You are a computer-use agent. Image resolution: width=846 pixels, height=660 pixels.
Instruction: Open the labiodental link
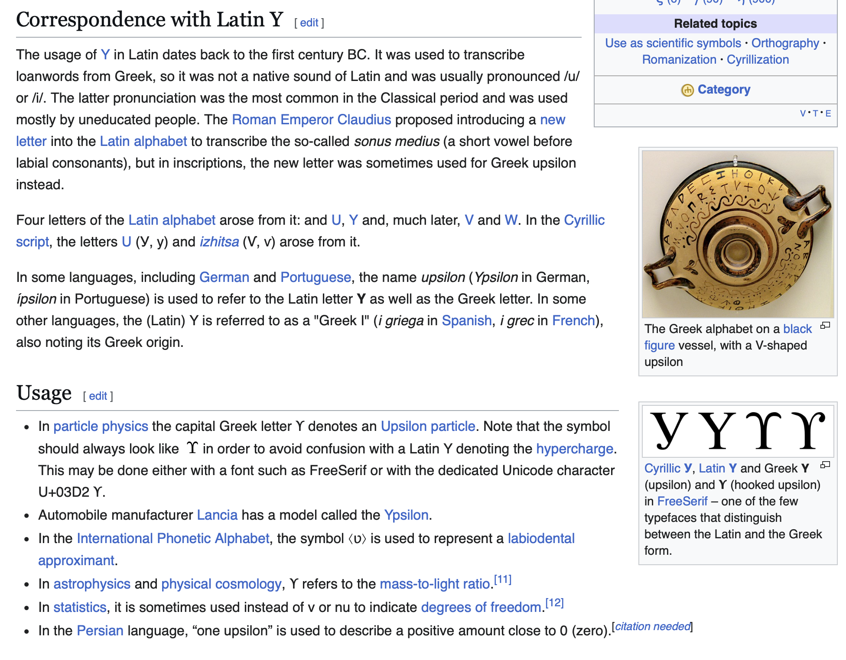pos(541,538)
